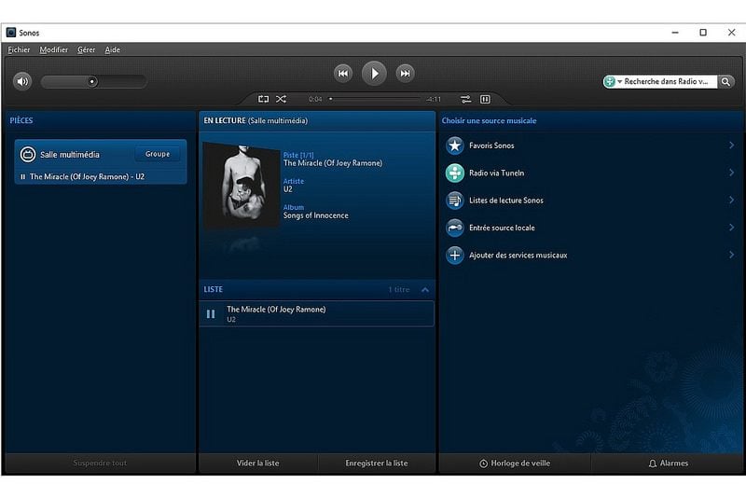Viewport: 746px width, 498px height.
Task: Expand Ajouter des services musicaux chevron
Action: 731,255
